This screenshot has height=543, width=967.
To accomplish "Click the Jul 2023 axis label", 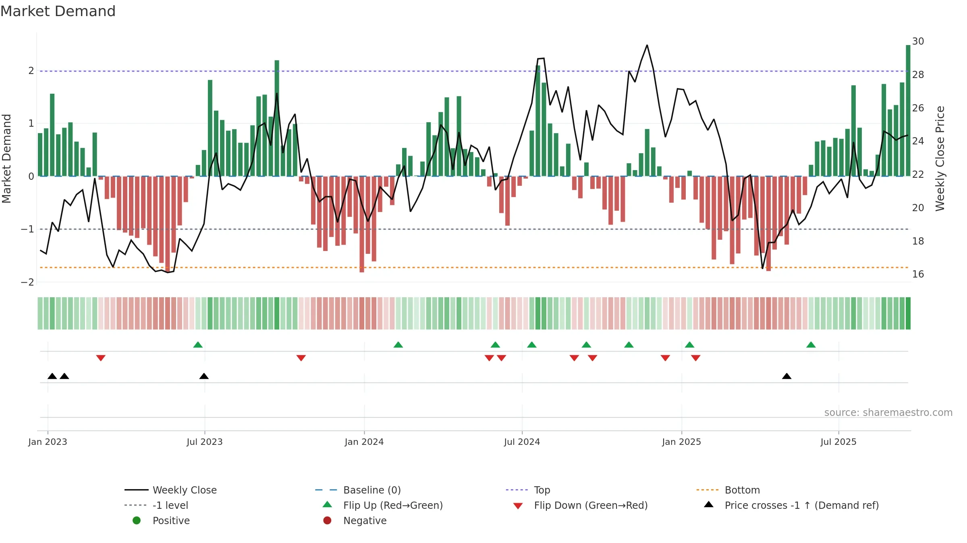I will (204, 442).
